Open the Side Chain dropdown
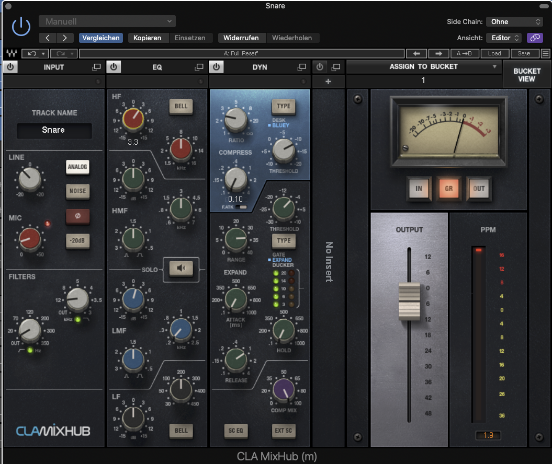Image resolution: width=552 pixels, height=464 pixels. 515,21
